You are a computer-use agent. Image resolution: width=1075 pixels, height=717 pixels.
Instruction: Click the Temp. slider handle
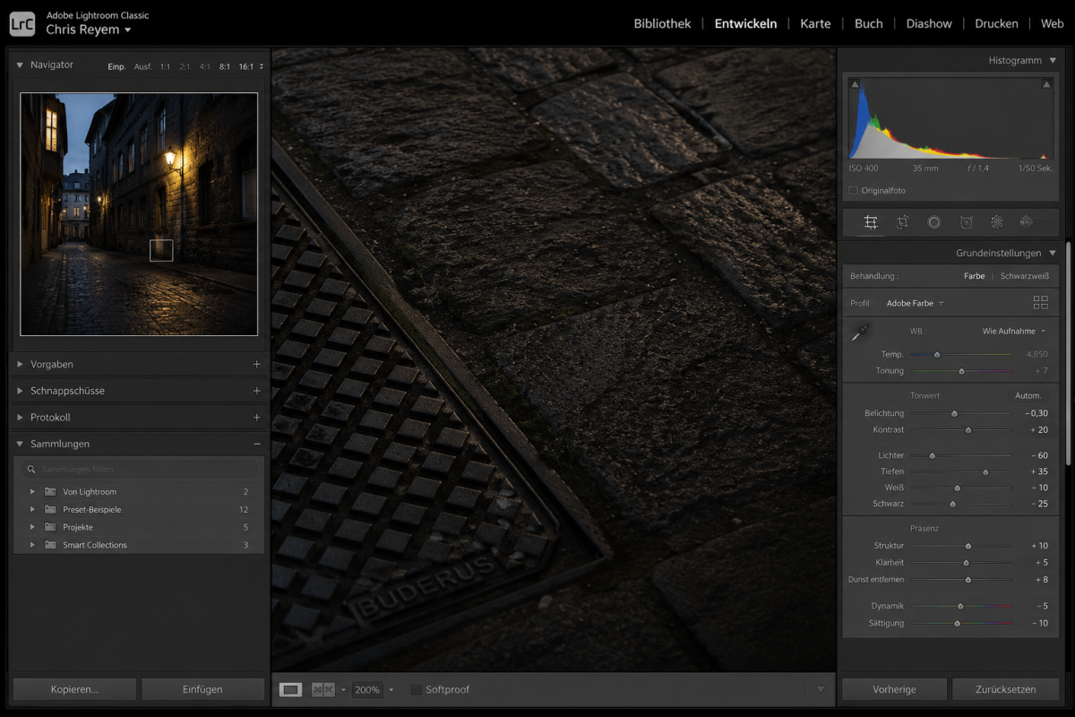937,354
